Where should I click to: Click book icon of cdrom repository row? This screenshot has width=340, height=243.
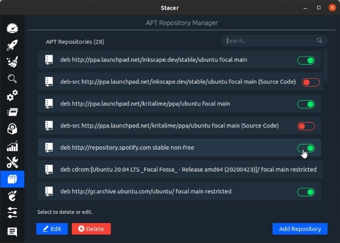coord(49,169)
